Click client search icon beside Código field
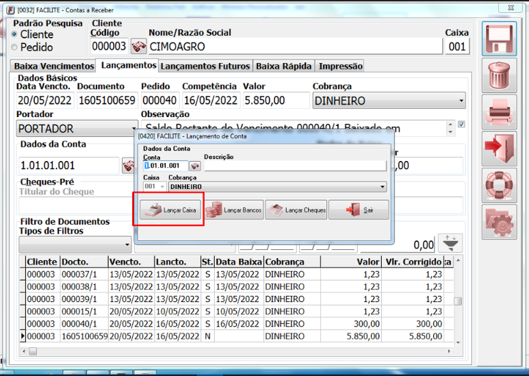The height and width of the screenshot is (376, 529). (x=139, y=46)
